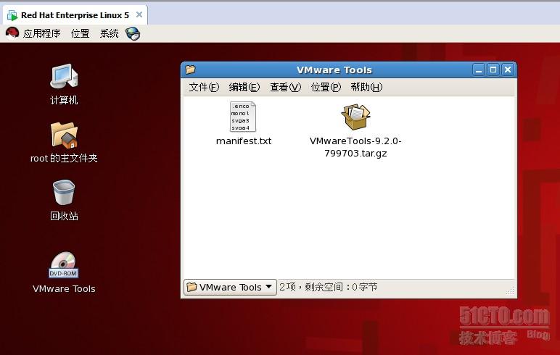Open the 位置 menu in top panel

coord(80,33)
